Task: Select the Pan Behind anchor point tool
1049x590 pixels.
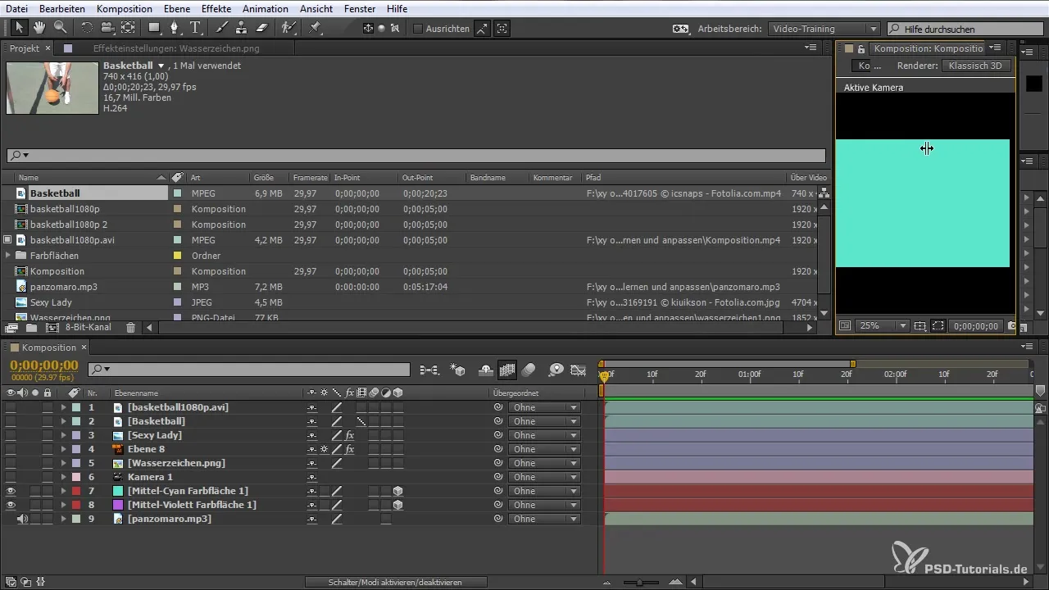Action: [128, 28]
